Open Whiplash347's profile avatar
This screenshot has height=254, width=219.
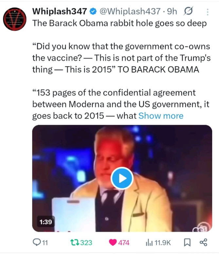tap(15, 19)
